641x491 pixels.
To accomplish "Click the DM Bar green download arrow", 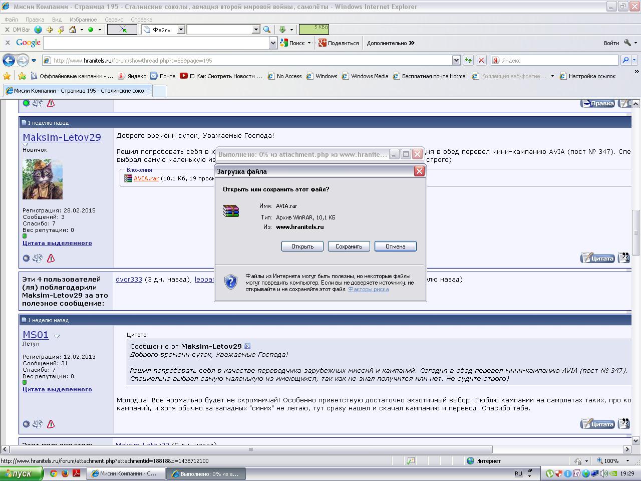I will pos(282,30).
